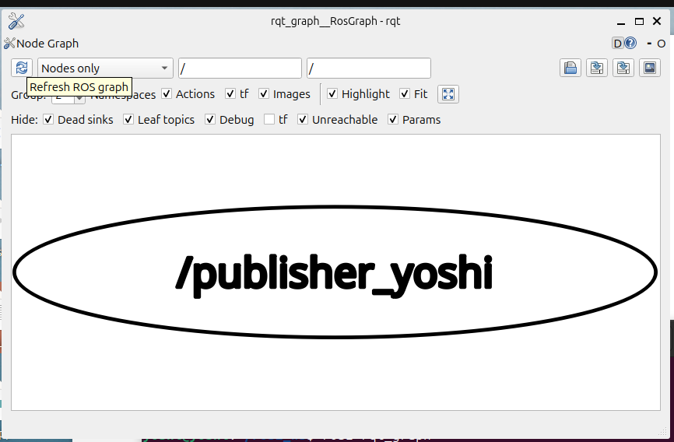Click the Node Graph wrench icon
This screenshot has width=674, height=442.
9,43
